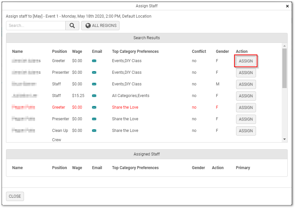This screenshot has width=295, height=208.
Task: Email the Staff member with $15.25 wage
Action: click(x=94, y=96)
